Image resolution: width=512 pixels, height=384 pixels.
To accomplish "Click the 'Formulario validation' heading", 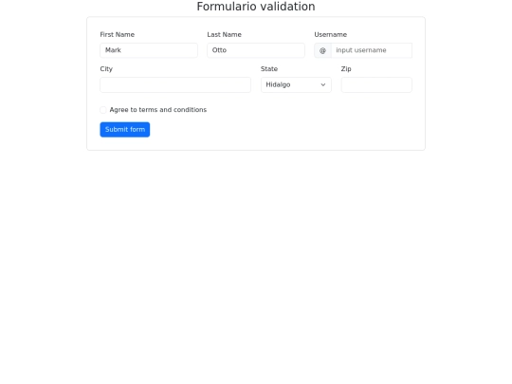I will point(256,7).
